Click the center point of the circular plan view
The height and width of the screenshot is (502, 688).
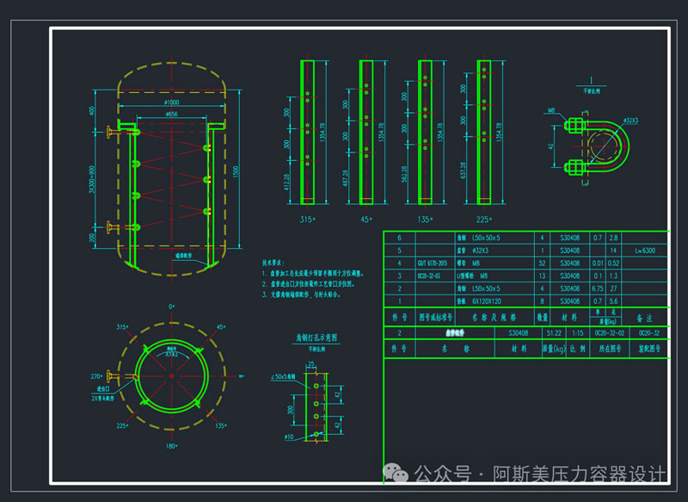pyautogui.click(x=171, y=376)
